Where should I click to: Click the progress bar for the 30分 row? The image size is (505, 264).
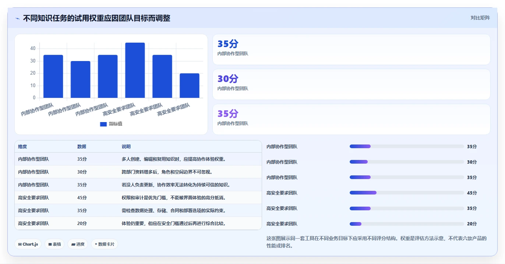pyautogui.click(x=407, y=162)
